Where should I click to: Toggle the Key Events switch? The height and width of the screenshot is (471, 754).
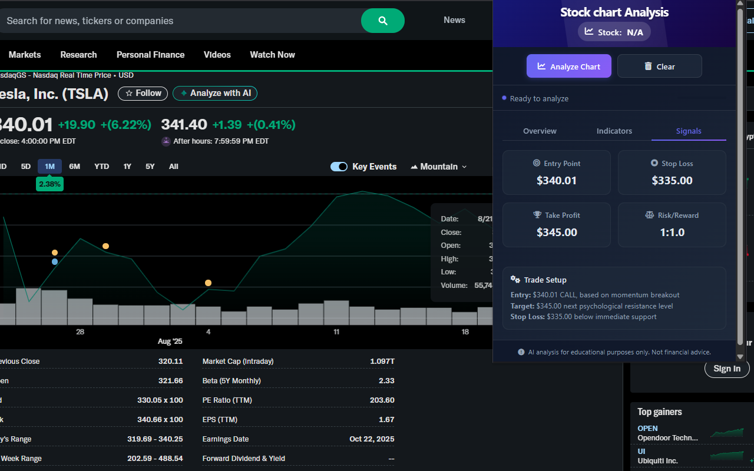(339, 167)
